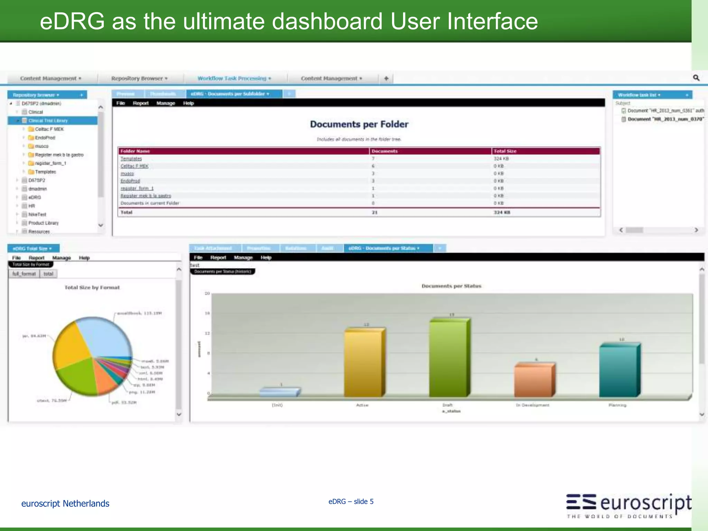Add a new top-level tab with the plus icon beside Content Management
Screen dimensions: 708x531
[386, 78]
